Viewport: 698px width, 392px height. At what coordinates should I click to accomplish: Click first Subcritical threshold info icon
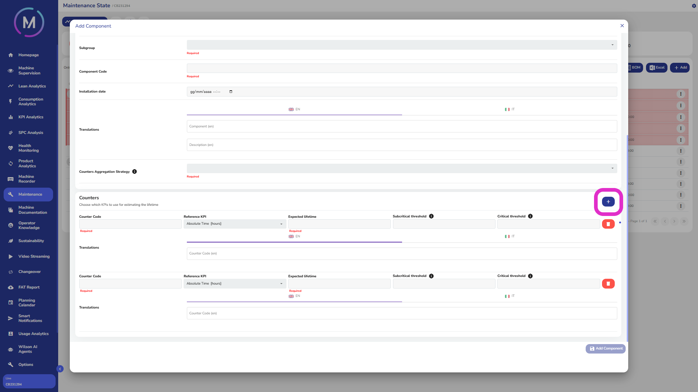click(431, 216)
